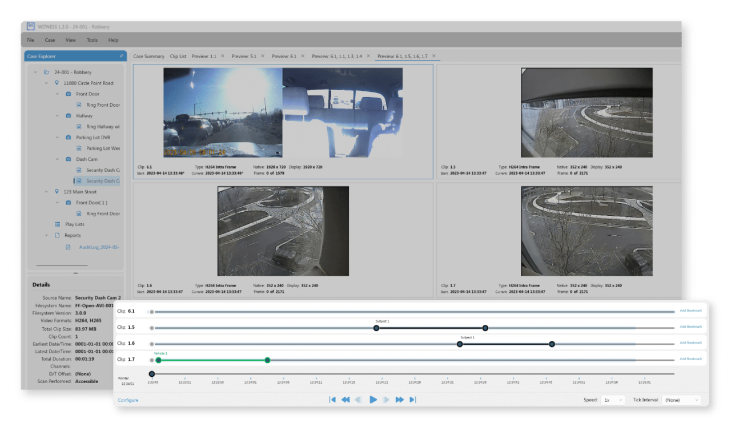731x447 pixels.
Task: Select the Ring Front Door clip icon
Action: [x=78, y=104]
